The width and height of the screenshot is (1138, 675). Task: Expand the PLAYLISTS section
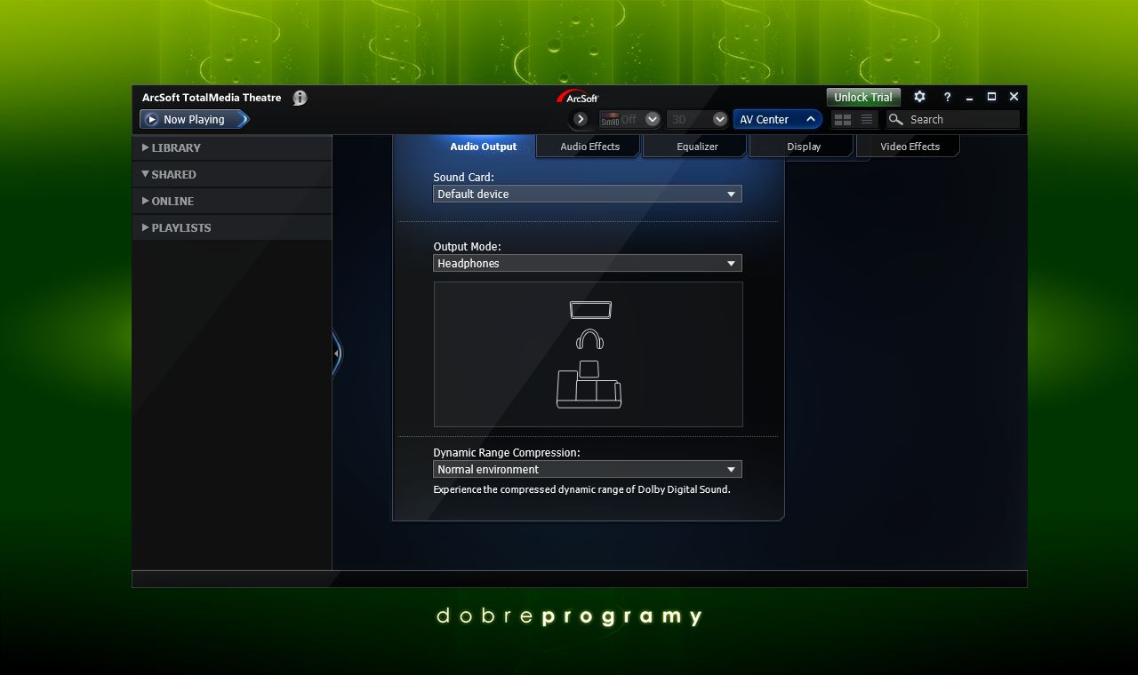click(232, 227)
